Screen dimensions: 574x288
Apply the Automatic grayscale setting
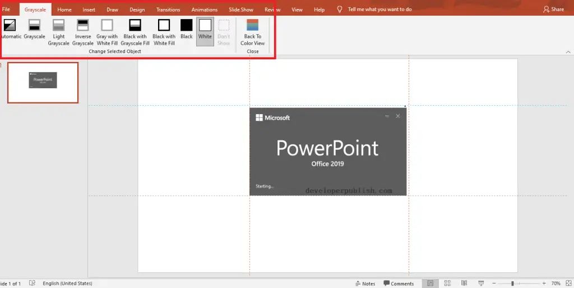[10, 29]
